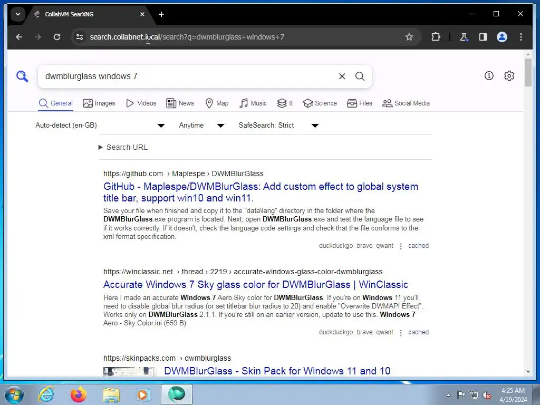Viewport: 540px width, 405px height.
Task: Click the scrollbar down arrow
Action: pos(528,372)
